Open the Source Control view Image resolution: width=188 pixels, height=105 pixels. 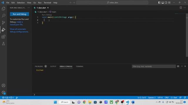[x=4, y=22]
